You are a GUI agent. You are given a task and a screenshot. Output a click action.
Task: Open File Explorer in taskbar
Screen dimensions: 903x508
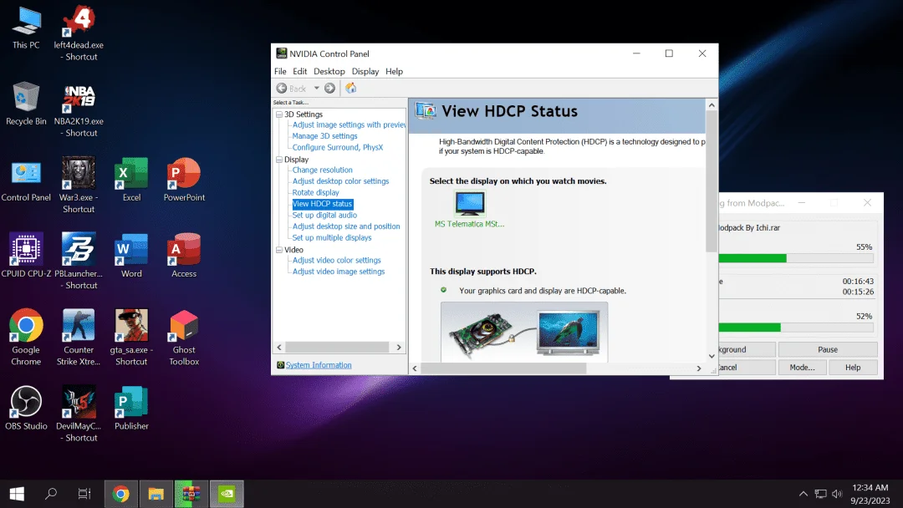(156, 494)
